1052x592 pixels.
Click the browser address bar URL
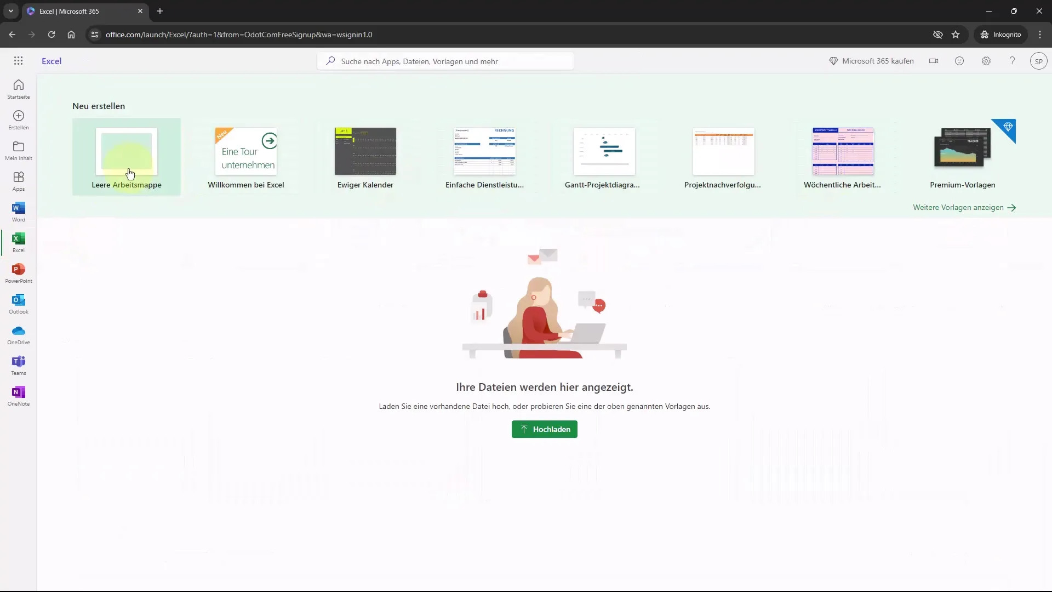pyautogui.click(x=239, y=35)
